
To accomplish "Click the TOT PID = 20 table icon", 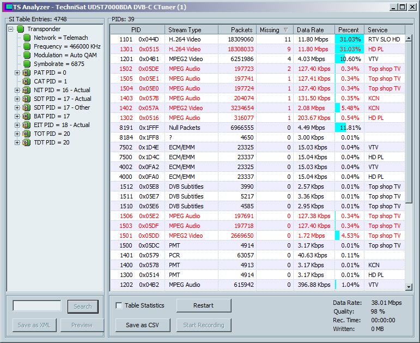I will coord(26,134).
